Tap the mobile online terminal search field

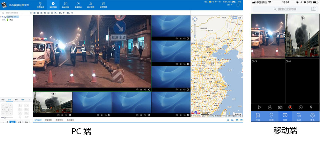click(x=281, y=9)
